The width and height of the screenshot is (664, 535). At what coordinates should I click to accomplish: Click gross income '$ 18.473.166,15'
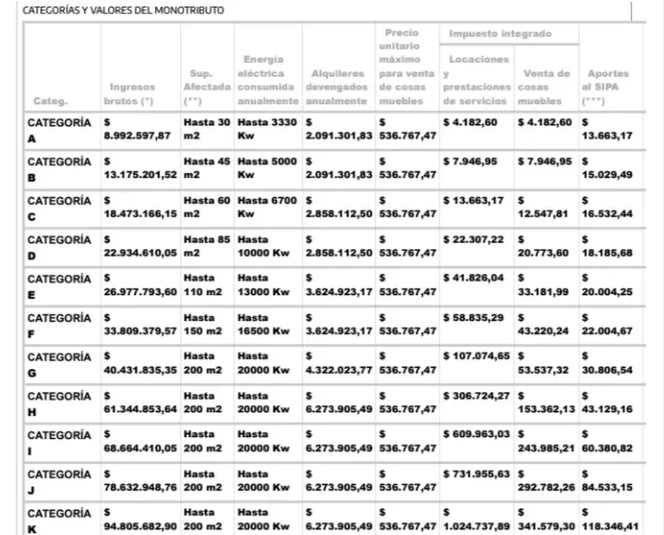pyautogui.click(x=140, y=207)
